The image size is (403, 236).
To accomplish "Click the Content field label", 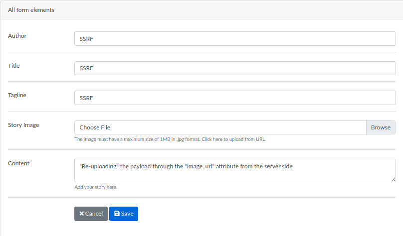I will pyautogui.click(x=19, y=163).
